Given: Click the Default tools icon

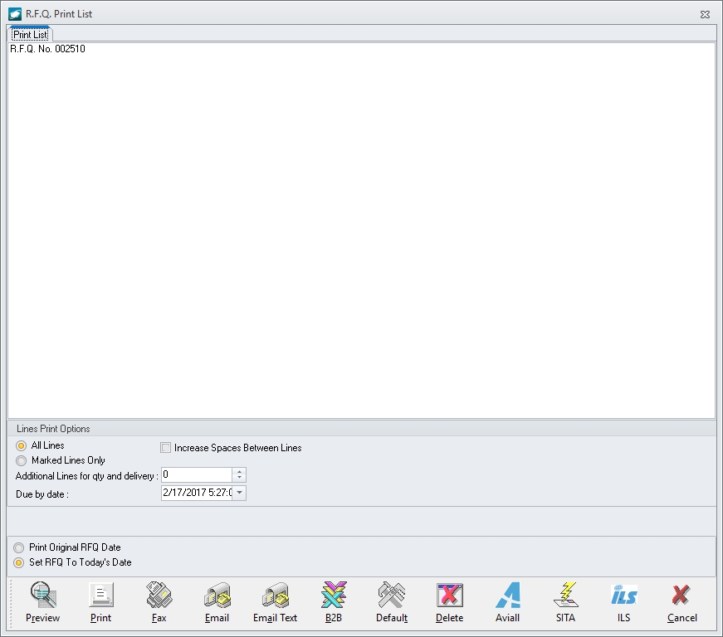Looking at the screenshot, I should 391,595.
